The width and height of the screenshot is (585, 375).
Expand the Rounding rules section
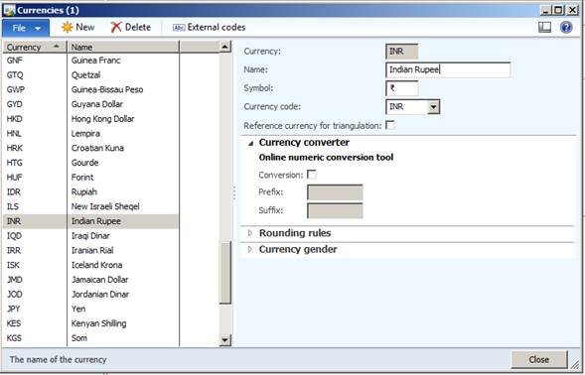[250, 233]
